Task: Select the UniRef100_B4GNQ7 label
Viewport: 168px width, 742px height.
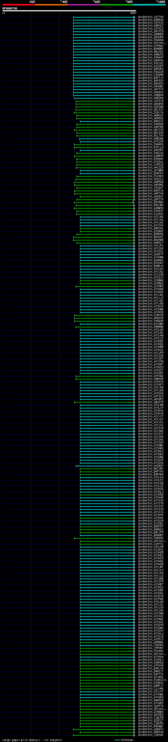Action: [x=151, y=726]
